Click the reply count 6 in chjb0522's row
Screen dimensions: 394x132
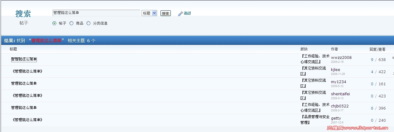(x=372, y=108)
